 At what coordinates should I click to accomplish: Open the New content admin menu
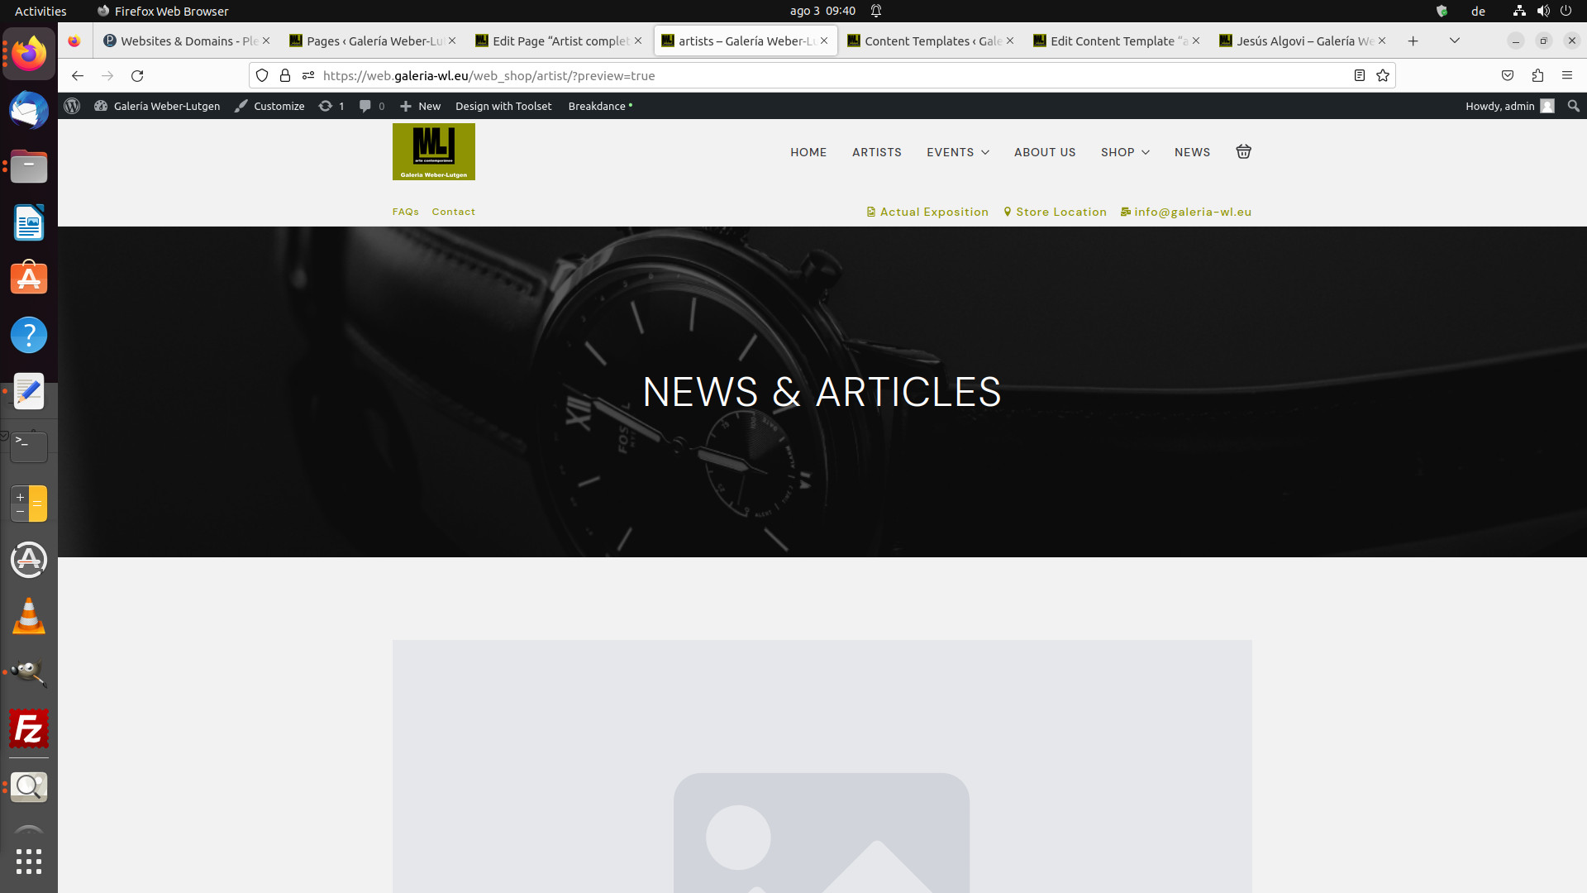point(420,106)
